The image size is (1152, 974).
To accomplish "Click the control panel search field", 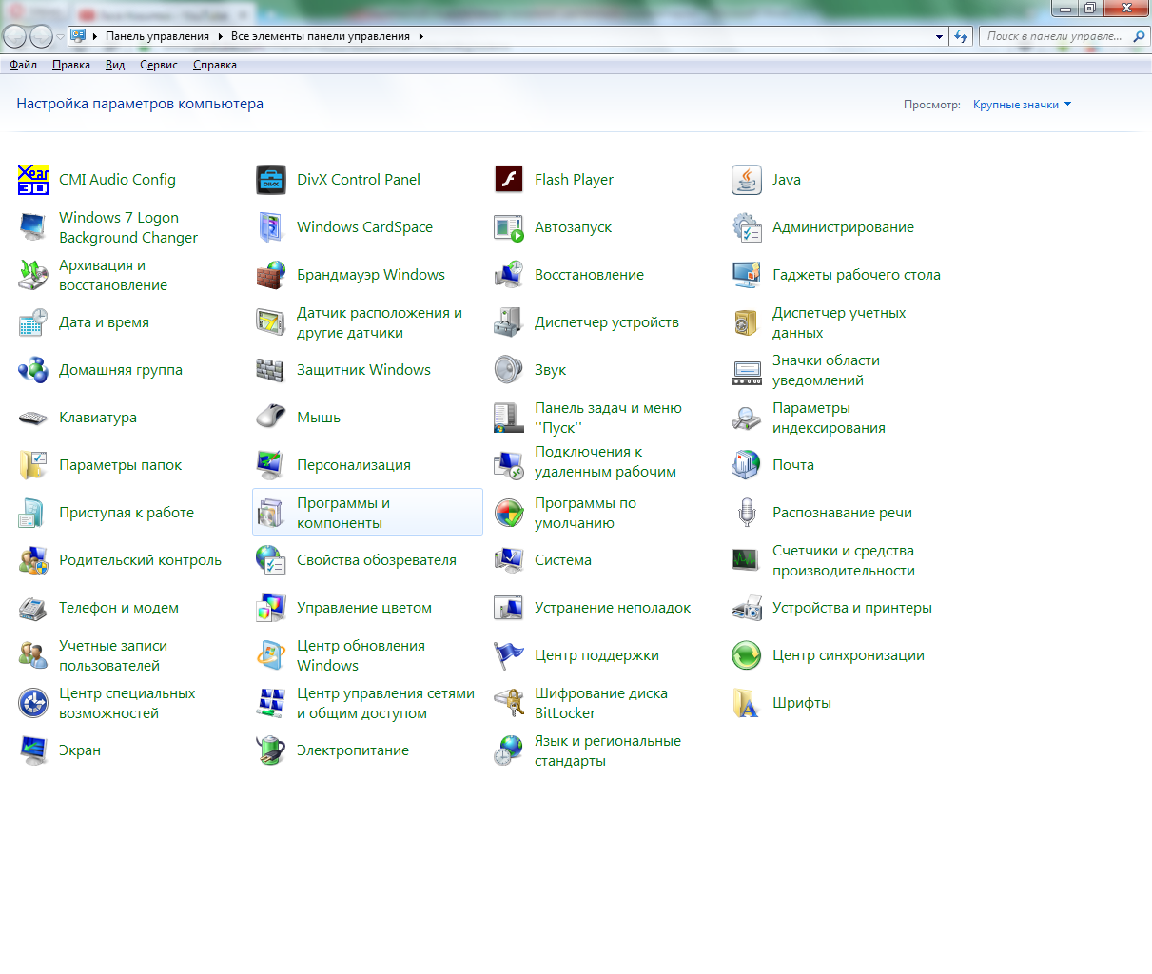I will 1054,37.
